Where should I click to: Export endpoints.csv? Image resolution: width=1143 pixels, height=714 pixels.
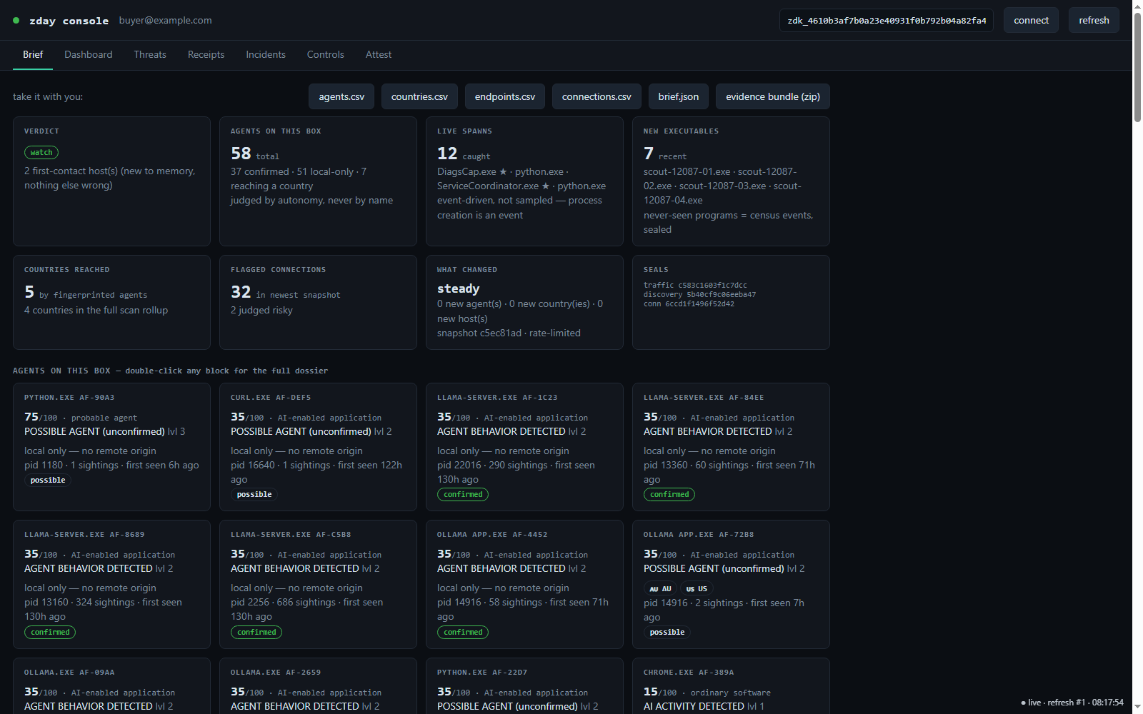(x=505, y=96)
